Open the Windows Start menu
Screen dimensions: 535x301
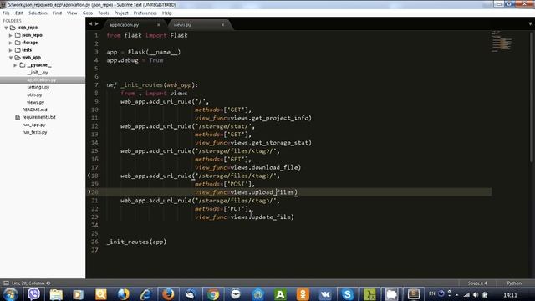pos(10,294)
